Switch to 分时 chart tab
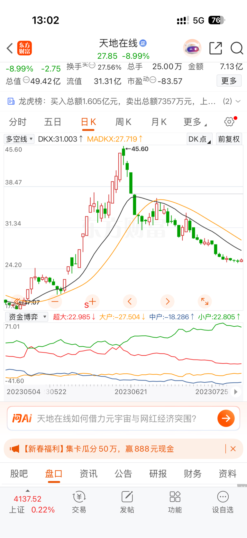Image resolution: width=247 pixels, height=538 pixels. pyautogui.click(x=18, y=122)
